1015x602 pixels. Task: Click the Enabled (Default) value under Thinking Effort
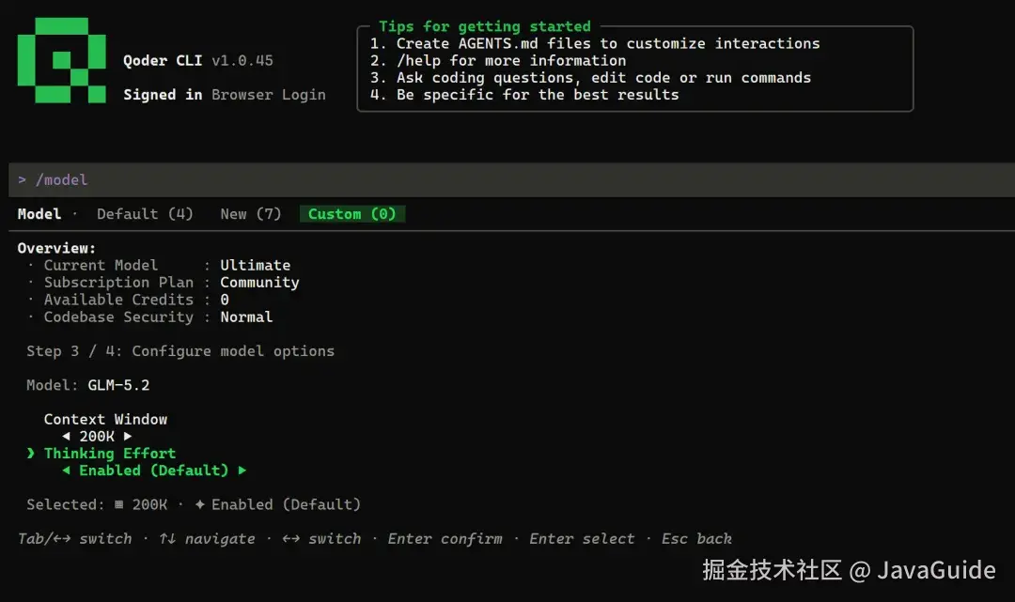153,471
